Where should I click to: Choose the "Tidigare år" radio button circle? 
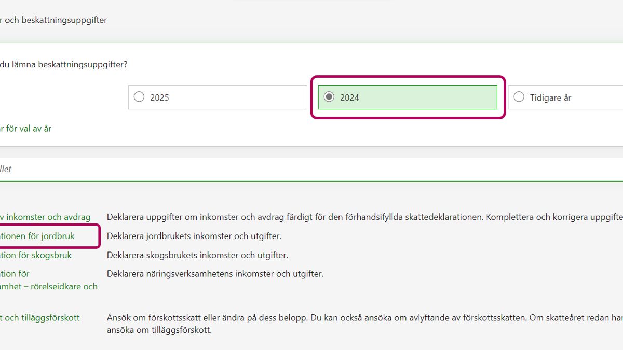point(519,97)
